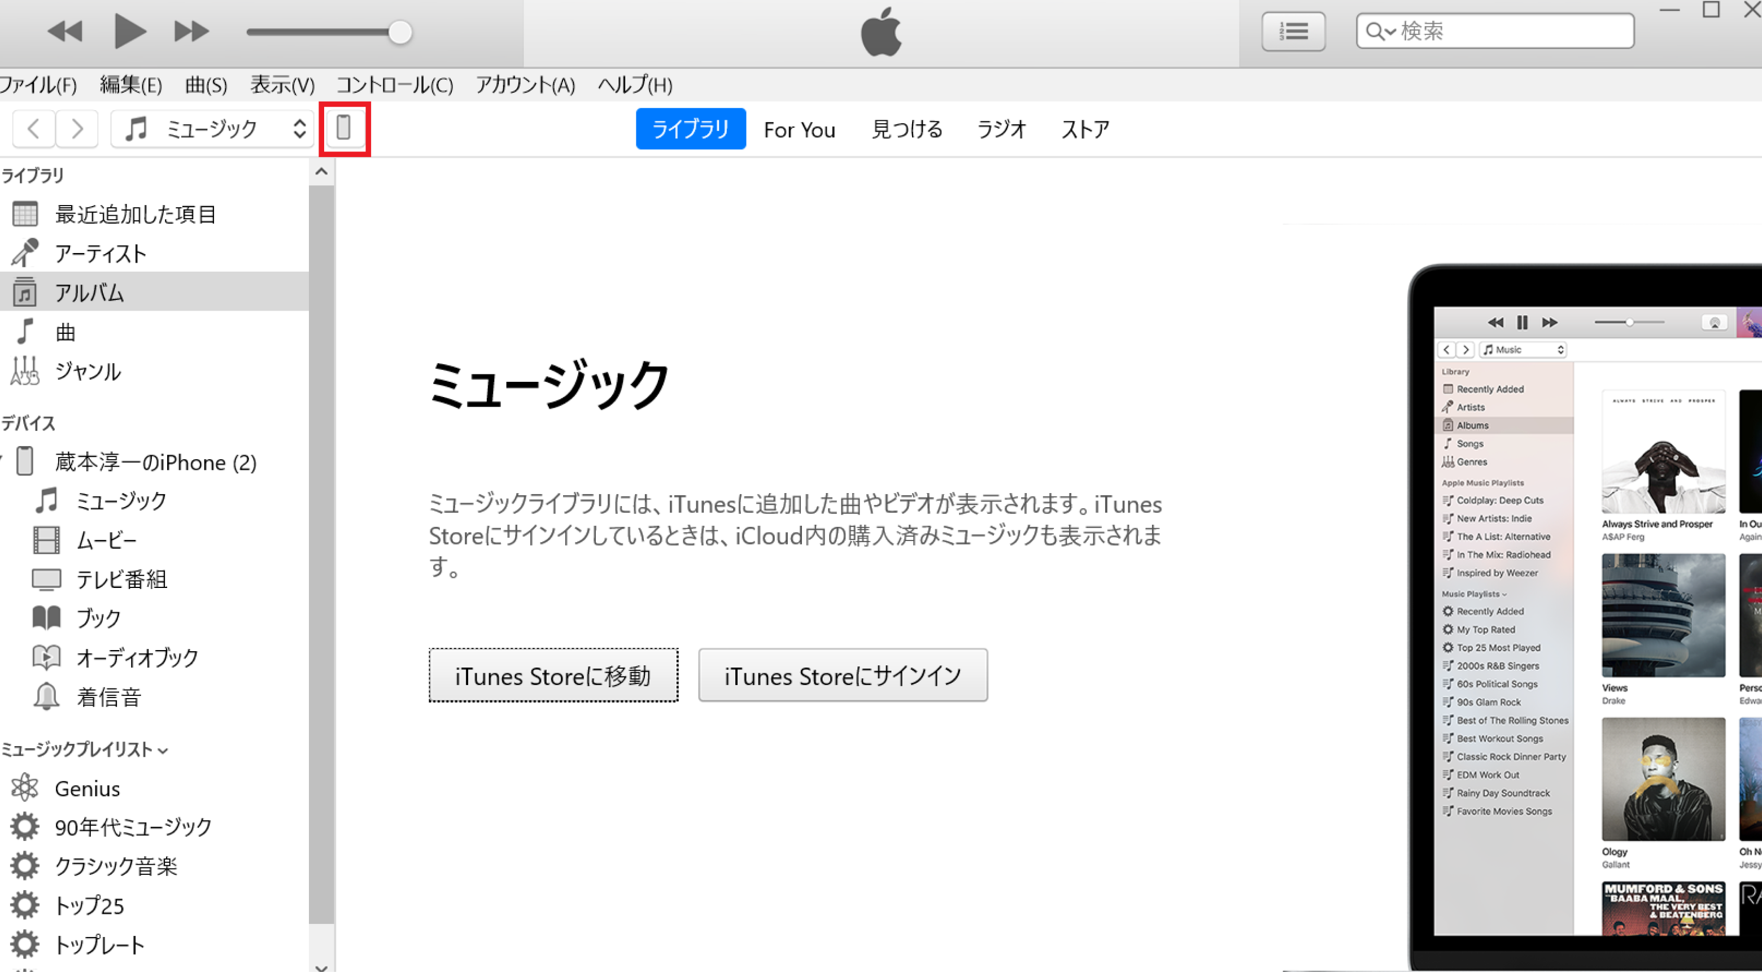Open the 編集(E) menu
This screenshot has width=1762, height=972.
pos(130,85)
